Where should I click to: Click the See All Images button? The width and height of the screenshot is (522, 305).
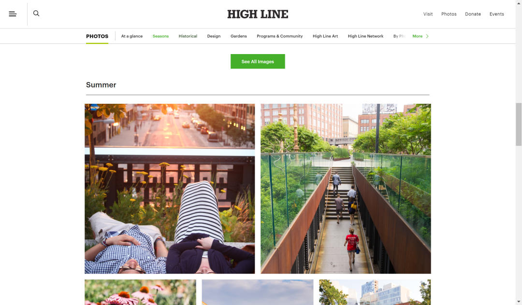pos(258,61)
